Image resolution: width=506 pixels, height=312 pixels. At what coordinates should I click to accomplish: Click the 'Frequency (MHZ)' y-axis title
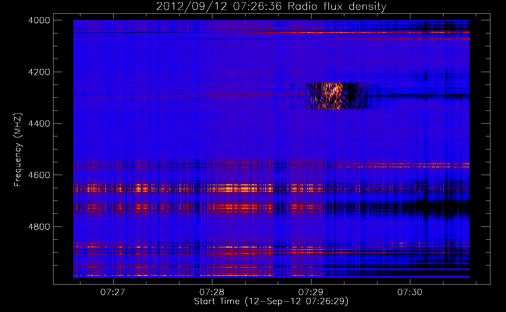pos(18,150)
